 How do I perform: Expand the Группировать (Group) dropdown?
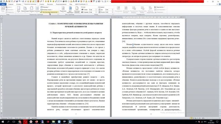point(160,10)
